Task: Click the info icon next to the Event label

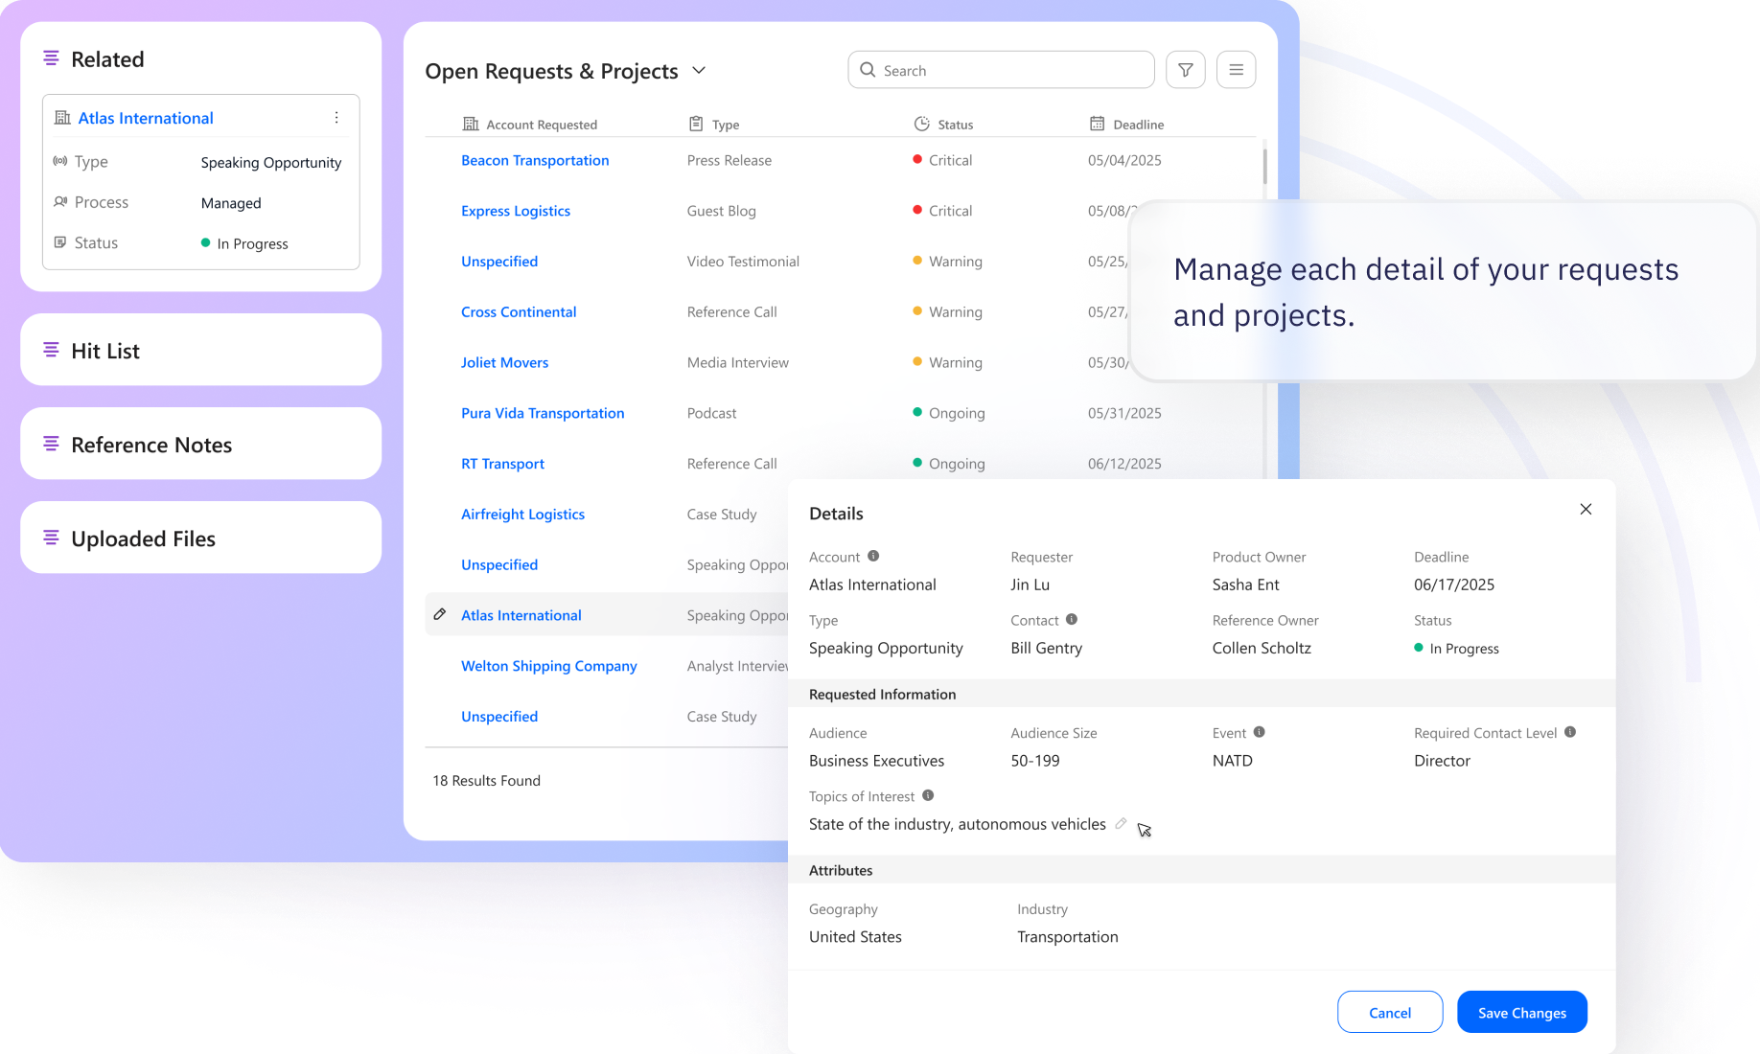Action: [x=1260, y=732]
